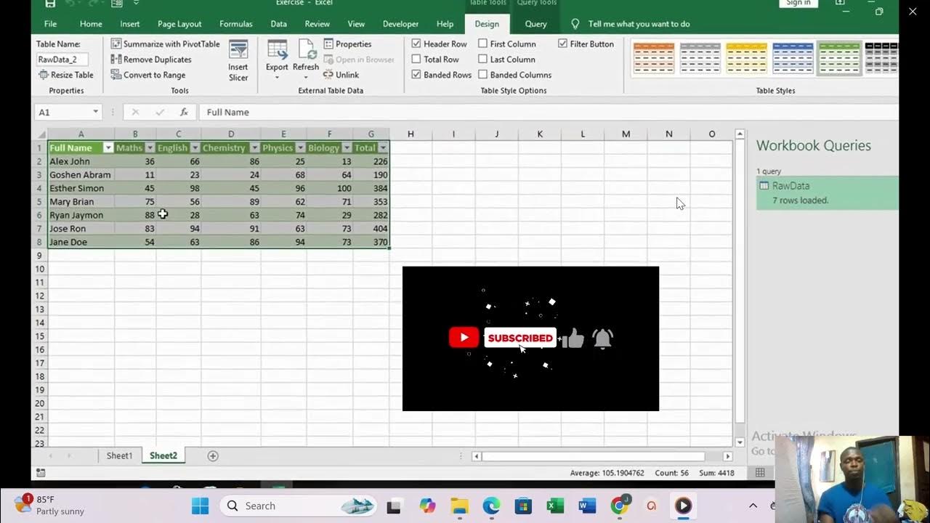Select column H header
Viewport: 930px width, 523px height.
(x=411, y=134)
